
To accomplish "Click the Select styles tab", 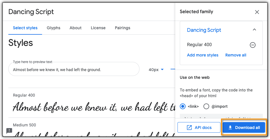I will [x=25, y=28].
